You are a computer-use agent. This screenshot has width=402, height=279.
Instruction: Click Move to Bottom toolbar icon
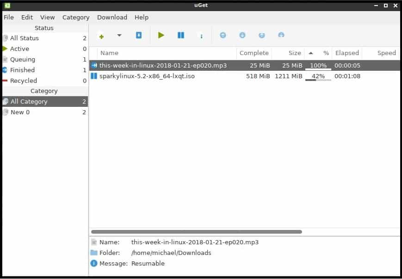281,35
